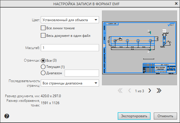Screen dimensions: 180x123
Task: Click the '1 из 3' page indicator
Action: pos(140,91)
